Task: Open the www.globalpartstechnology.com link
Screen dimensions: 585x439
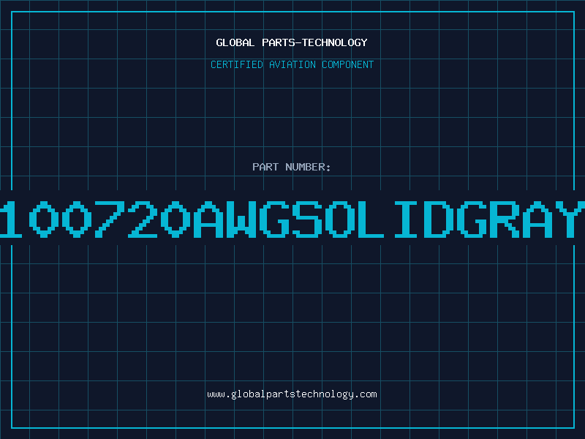Action: tap(292, 394)
